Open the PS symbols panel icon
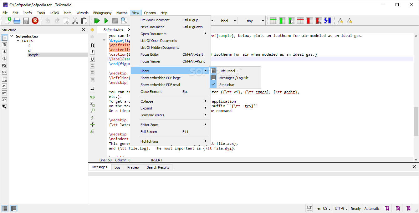This screenshot has height=213, width=419. click(x=4, y=65)
